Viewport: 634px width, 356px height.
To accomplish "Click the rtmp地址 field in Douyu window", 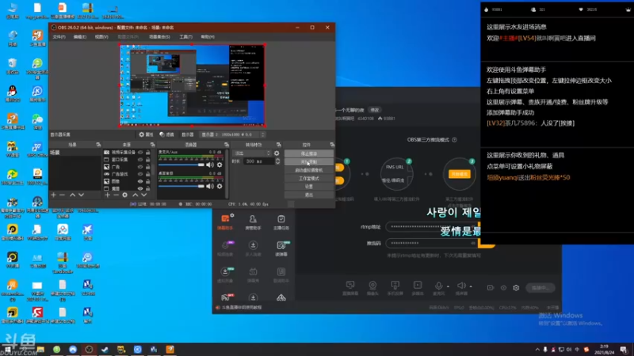I will 432,226.
